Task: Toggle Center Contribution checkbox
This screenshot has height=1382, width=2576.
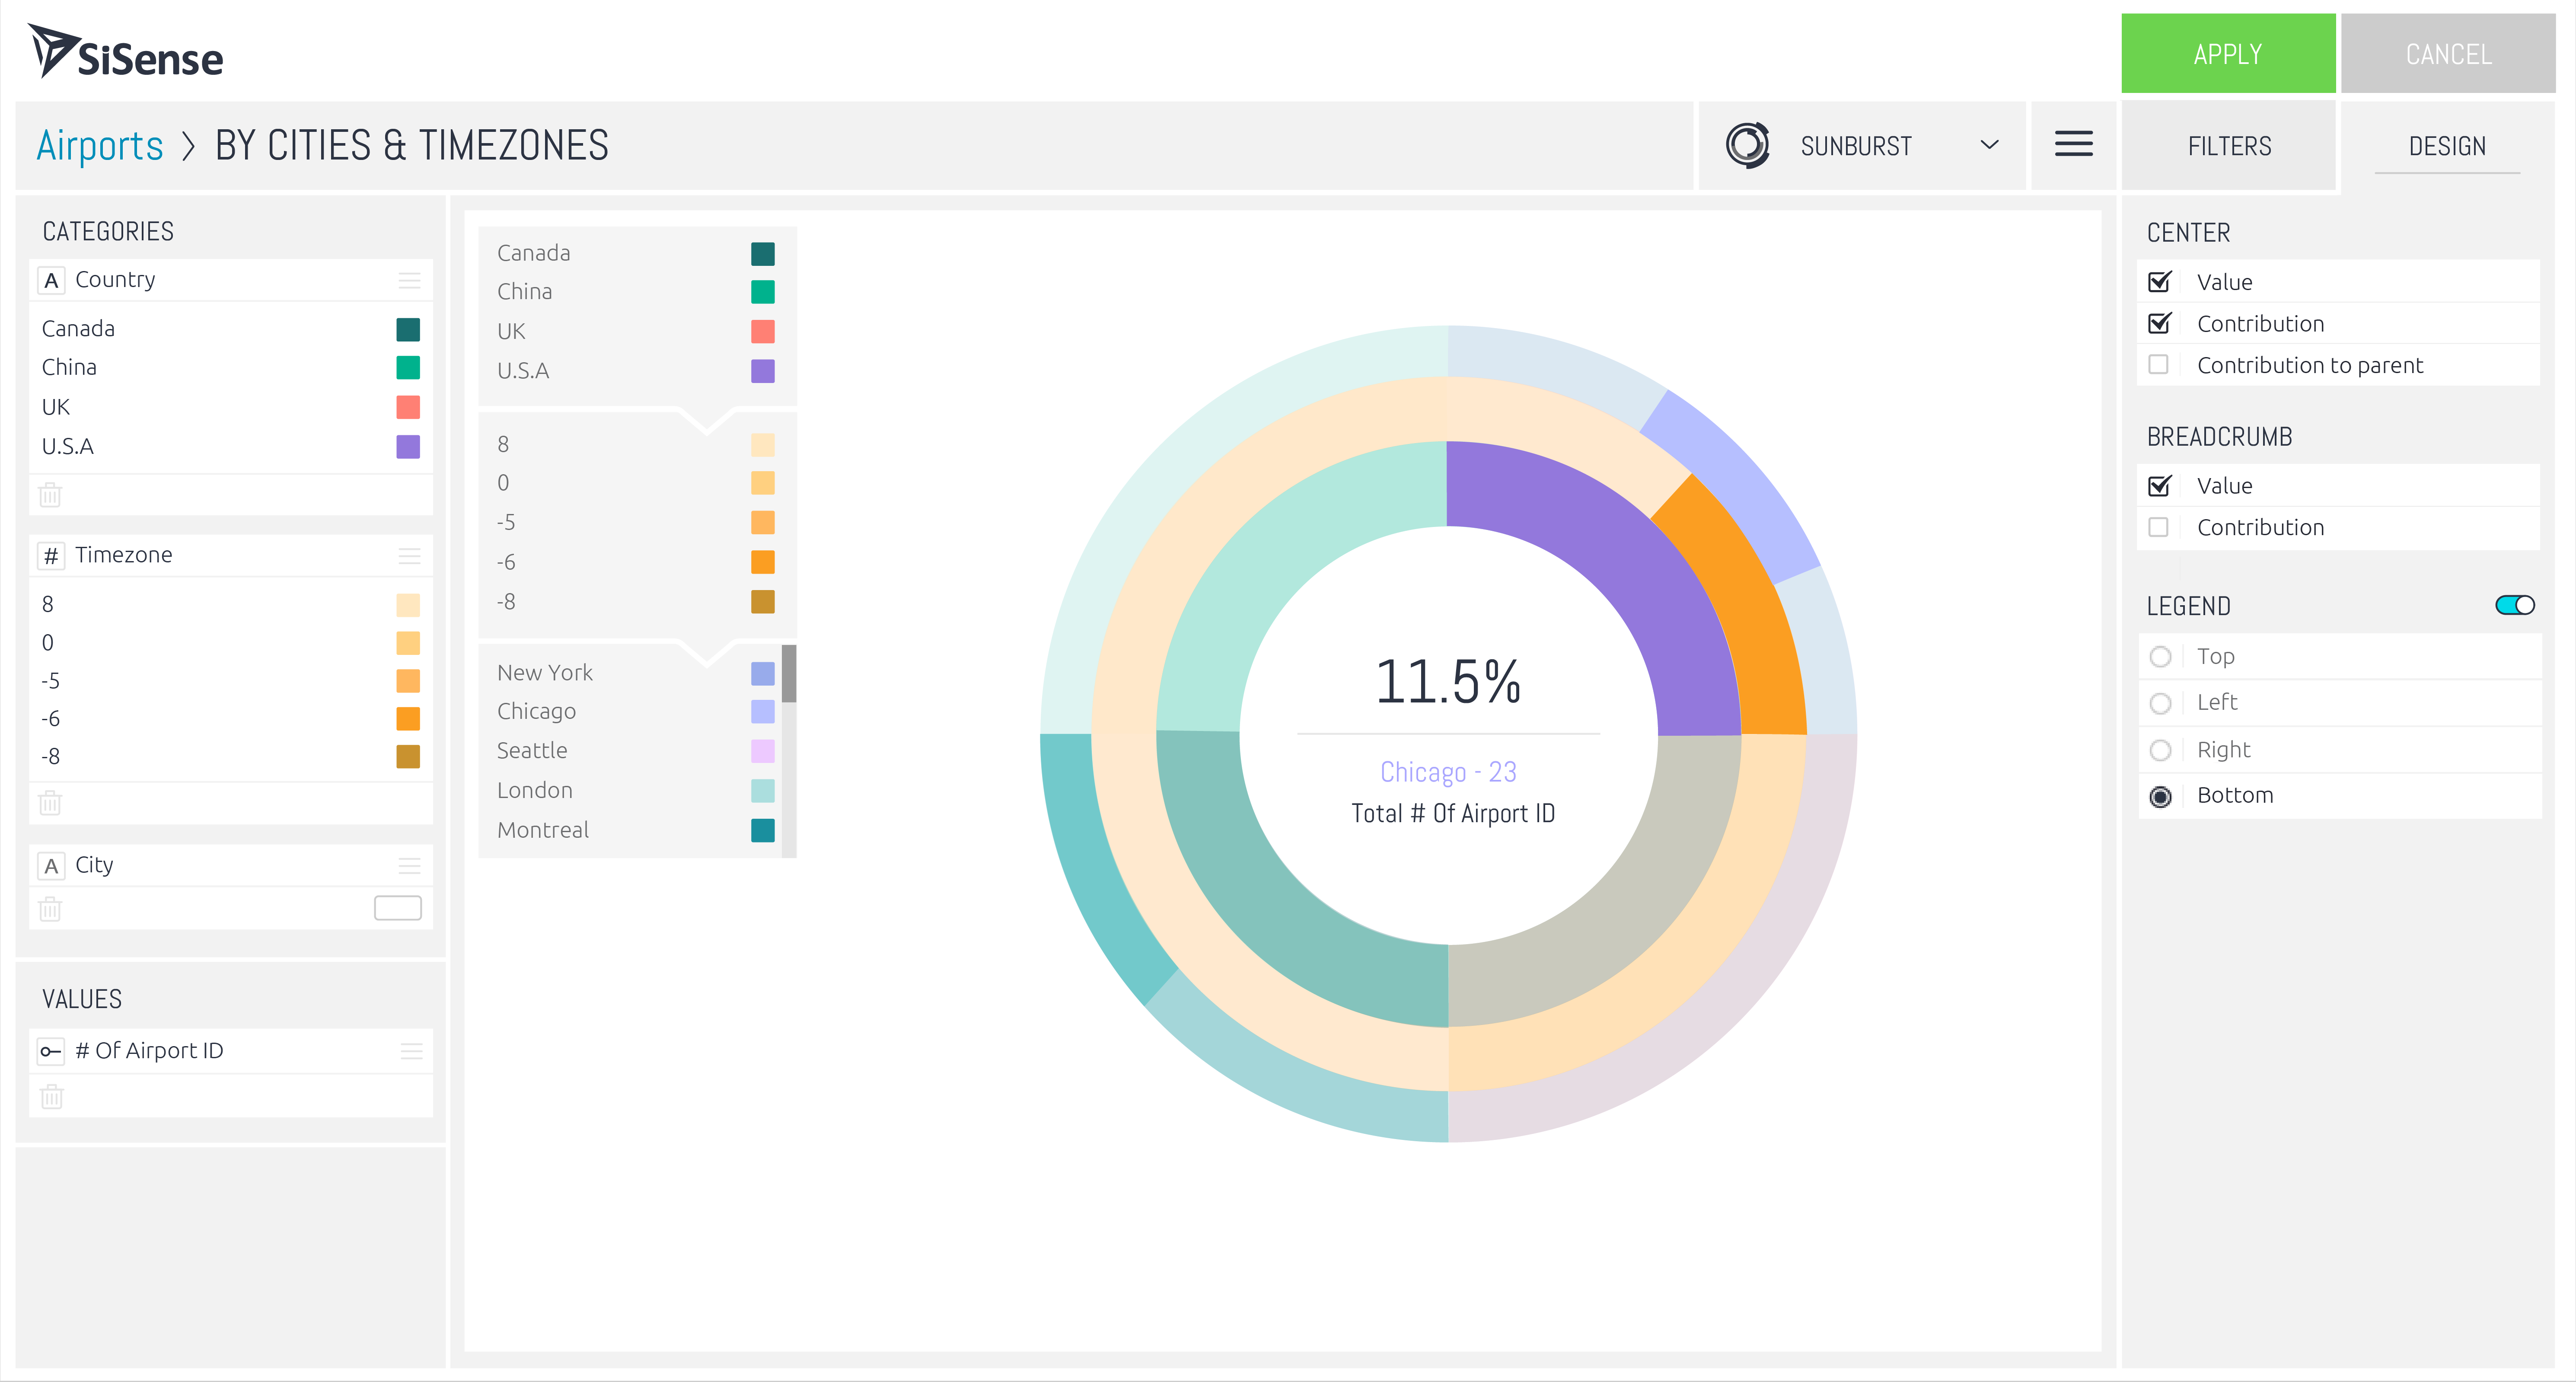Action: 2159,323
